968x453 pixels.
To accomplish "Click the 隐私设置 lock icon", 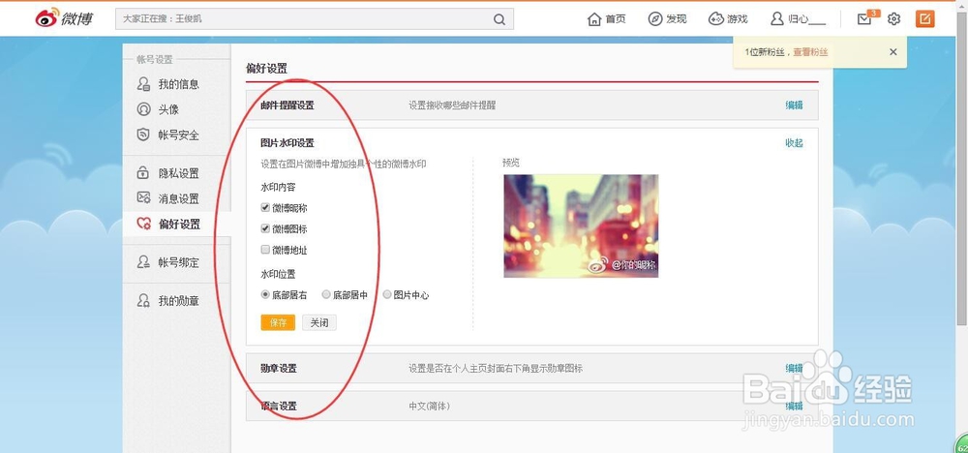I will pos(143,173).
